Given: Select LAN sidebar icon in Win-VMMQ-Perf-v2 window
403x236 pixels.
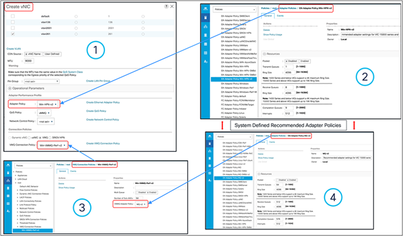Looking at the screenshot, I should coord(8,180).
